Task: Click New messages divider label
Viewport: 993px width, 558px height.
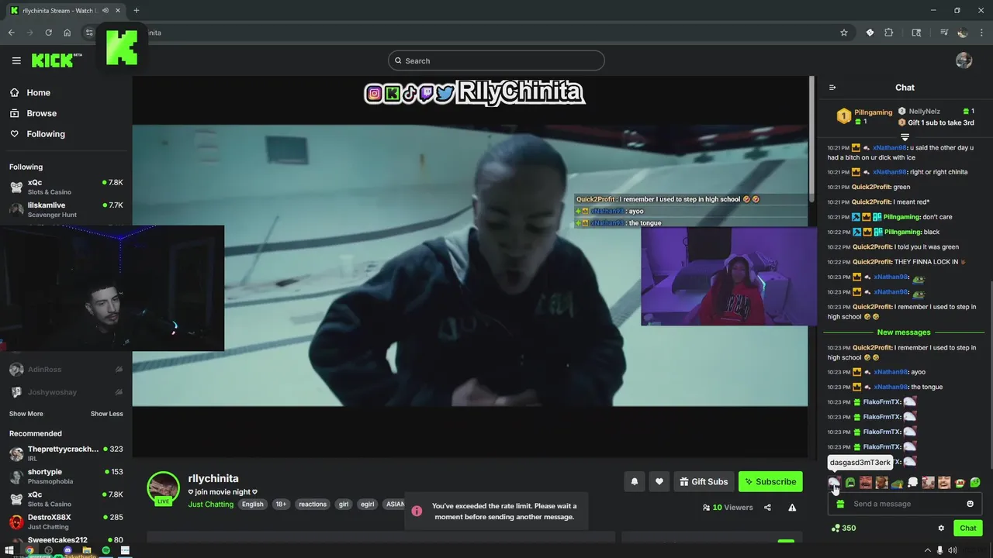Action: tap(904, 332)
